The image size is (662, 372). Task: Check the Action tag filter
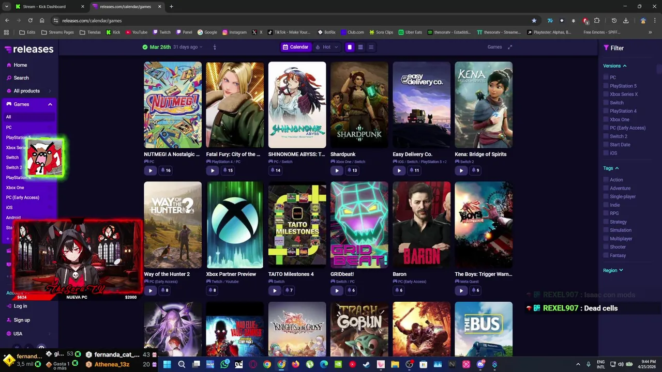tap(606, 180)
